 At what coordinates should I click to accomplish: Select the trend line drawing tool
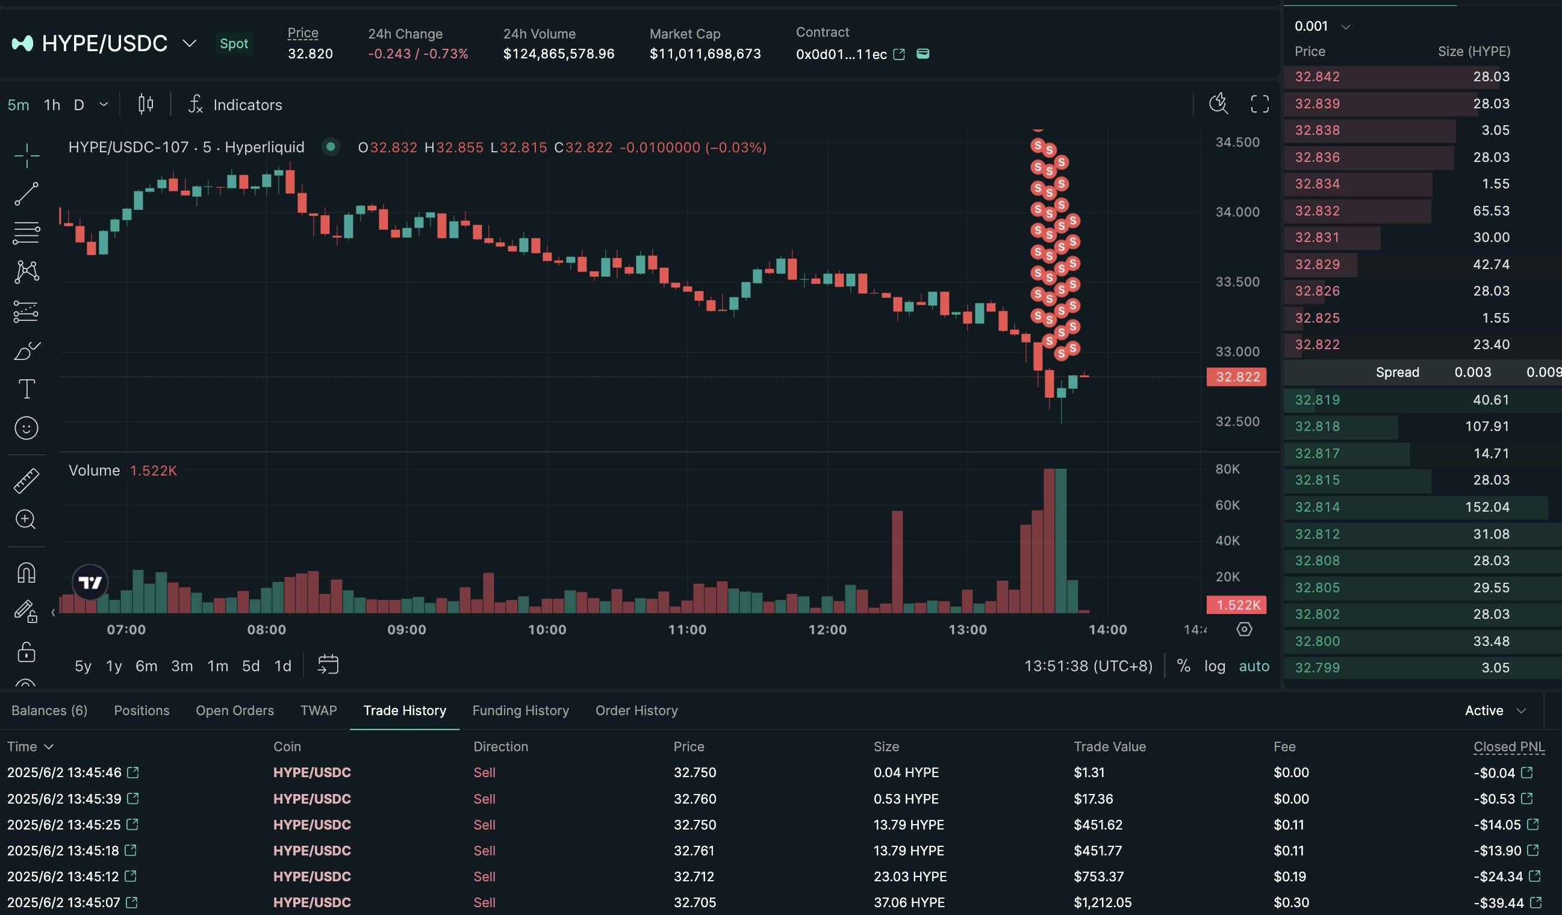coord(26,194)
